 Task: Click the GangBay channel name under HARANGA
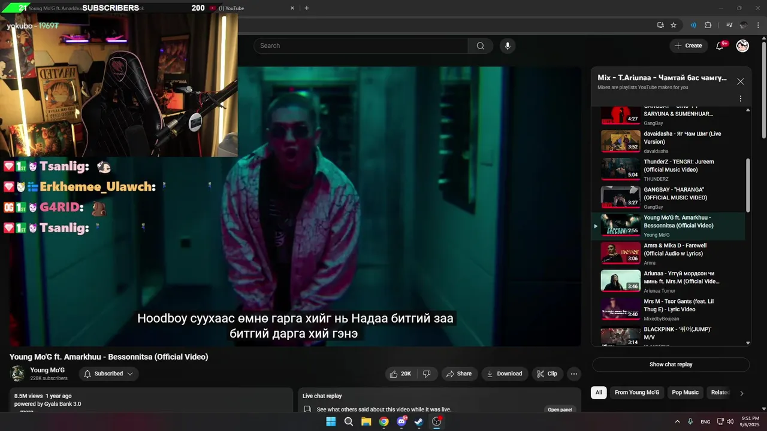coord(653,207)
